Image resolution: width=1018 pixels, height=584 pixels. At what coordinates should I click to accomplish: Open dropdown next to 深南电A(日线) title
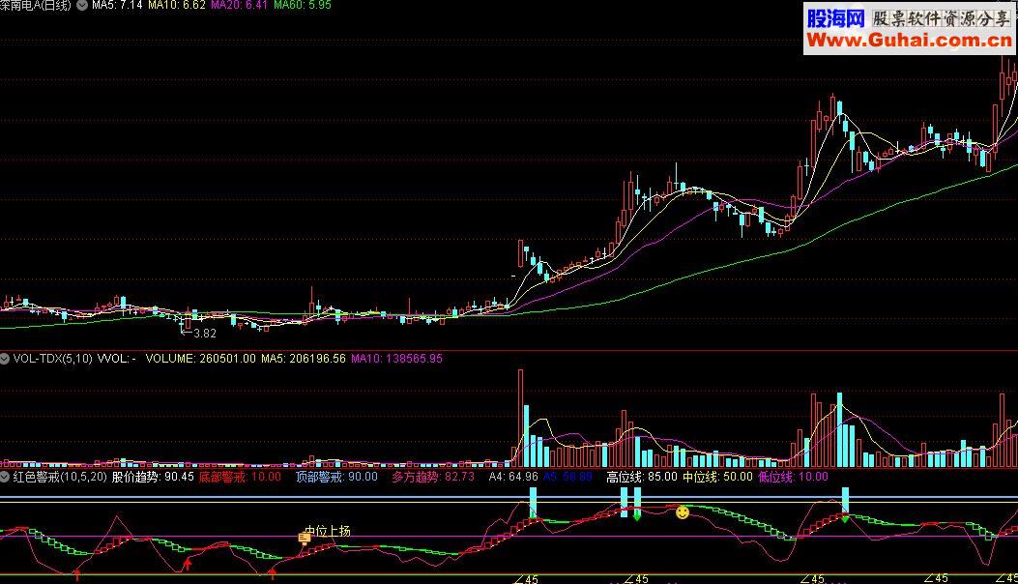pyautogui.click(x=82, y=5)
